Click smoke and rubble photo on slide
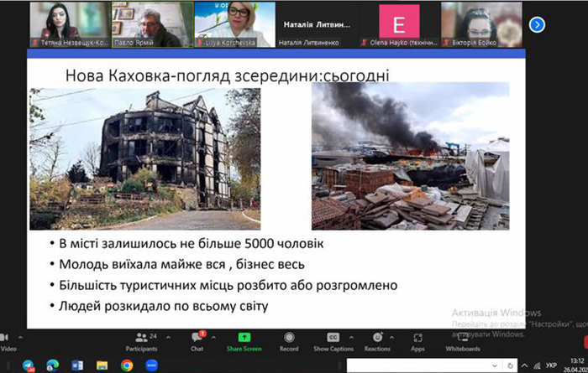This screenshot has height=373, width=588. (411, 156)
